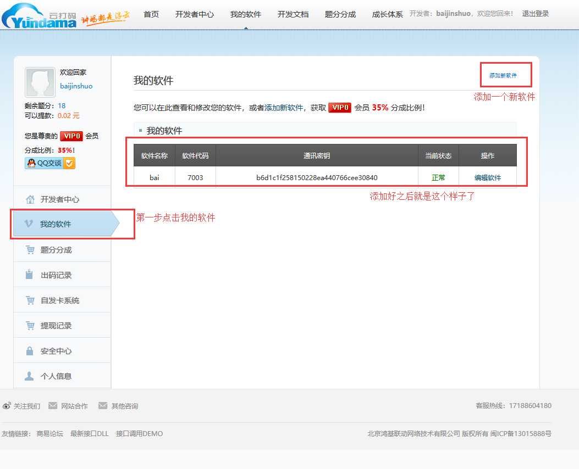Open 提现记录 in the sidebar

pyautogui.click(x=56, y=326)
